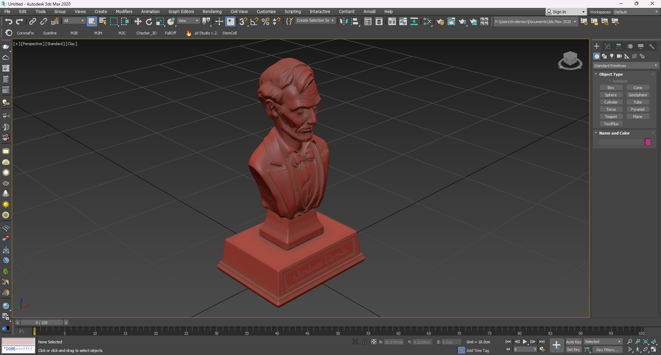The height and width of the screenshot is (355, 661).
Task: Enable the AutoGrid checkbox
Action: [610, 81]
